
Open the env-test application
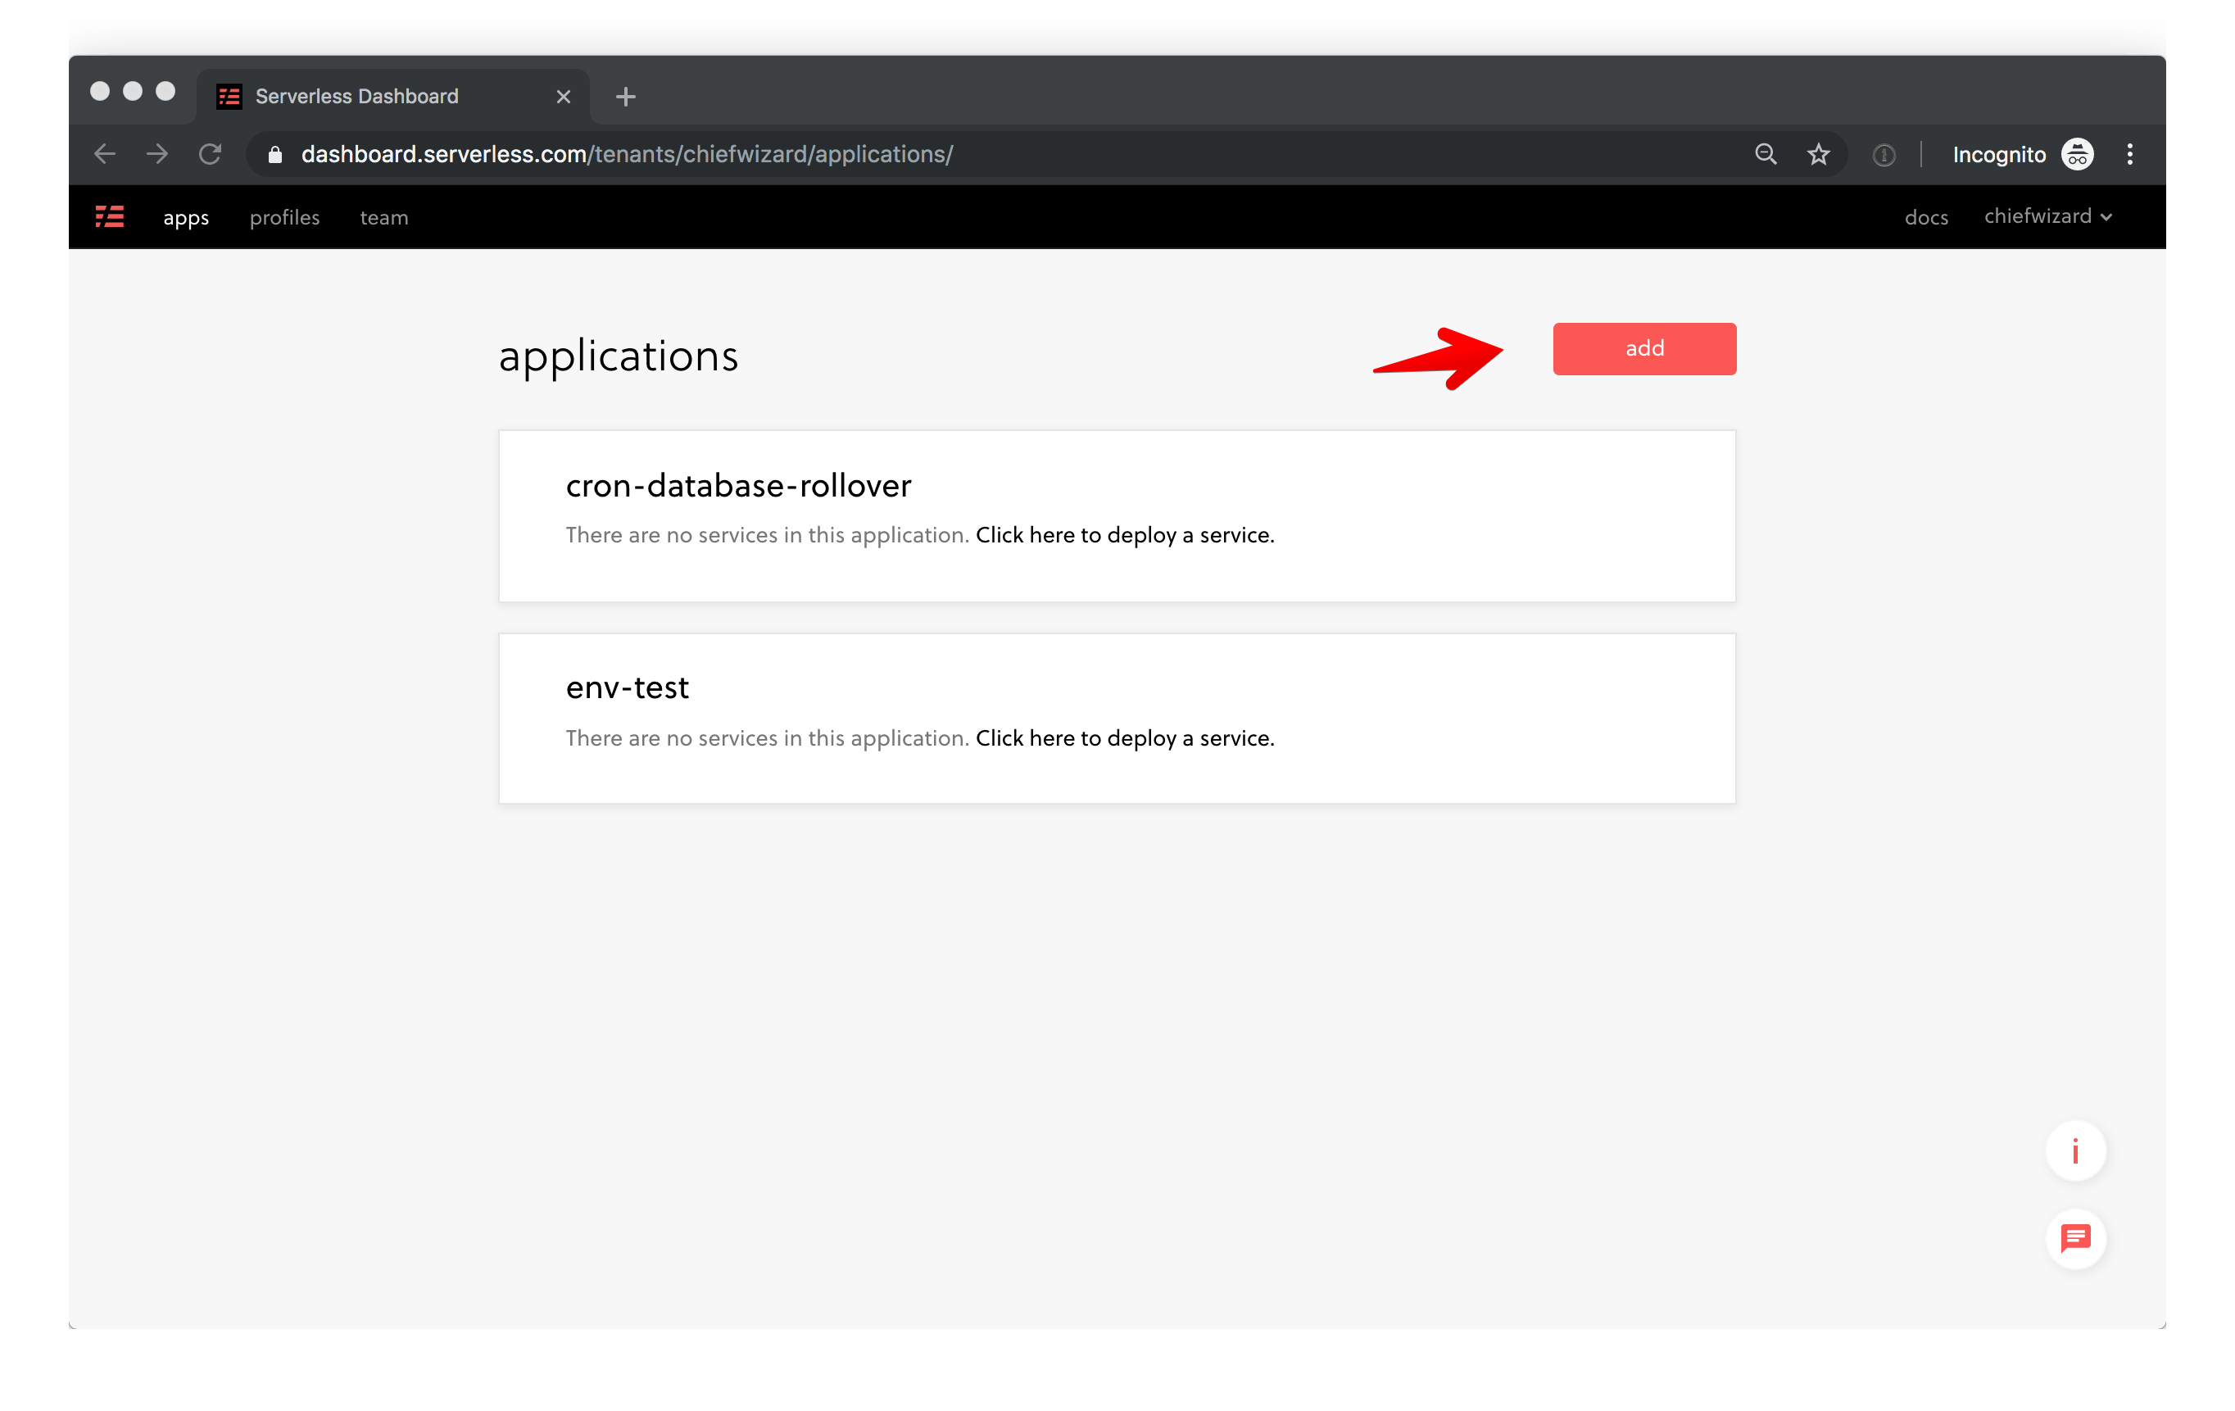tap(628, 687)
